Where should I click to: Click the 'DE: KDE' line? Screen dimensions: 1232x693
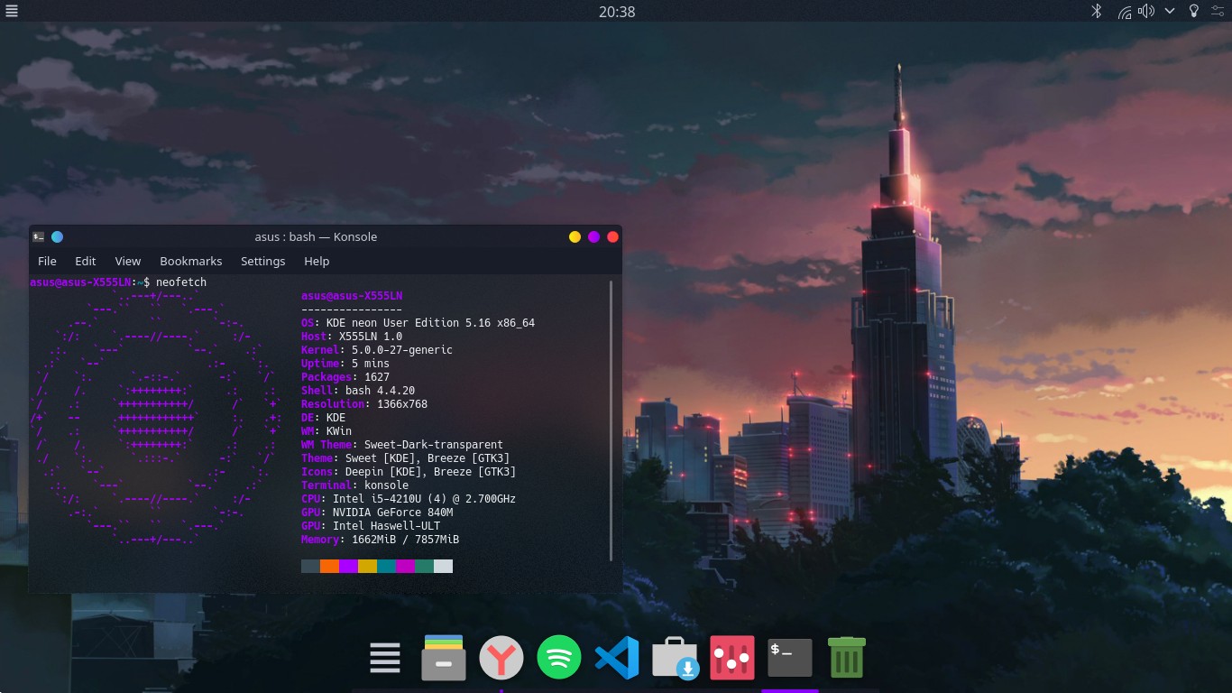coord(324,418)
